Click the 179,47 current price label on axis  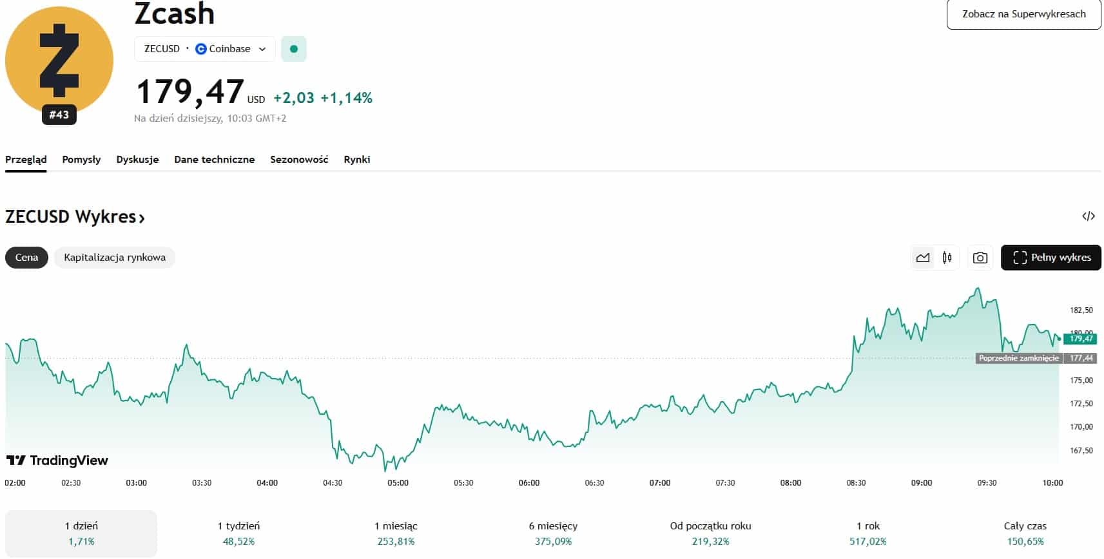(x=1080, y=339)
